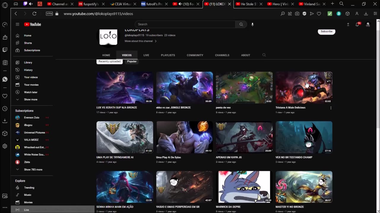The image size is (380, 213).
Task: Start voice search with microphone
Action: 252,24
